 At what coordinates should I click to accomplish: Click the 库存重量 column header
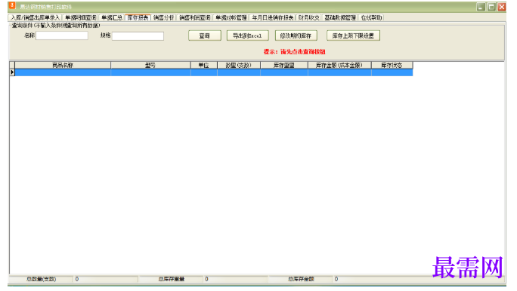click(x=284, y=65)
